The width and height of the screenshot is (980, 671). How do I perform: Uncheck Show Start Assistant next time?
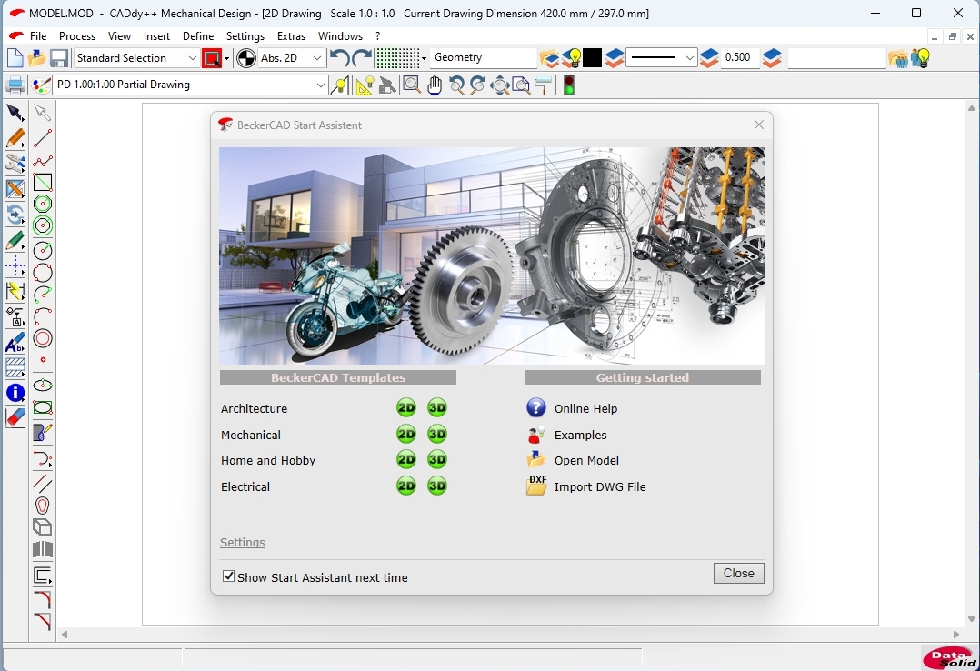click(229, 576)
